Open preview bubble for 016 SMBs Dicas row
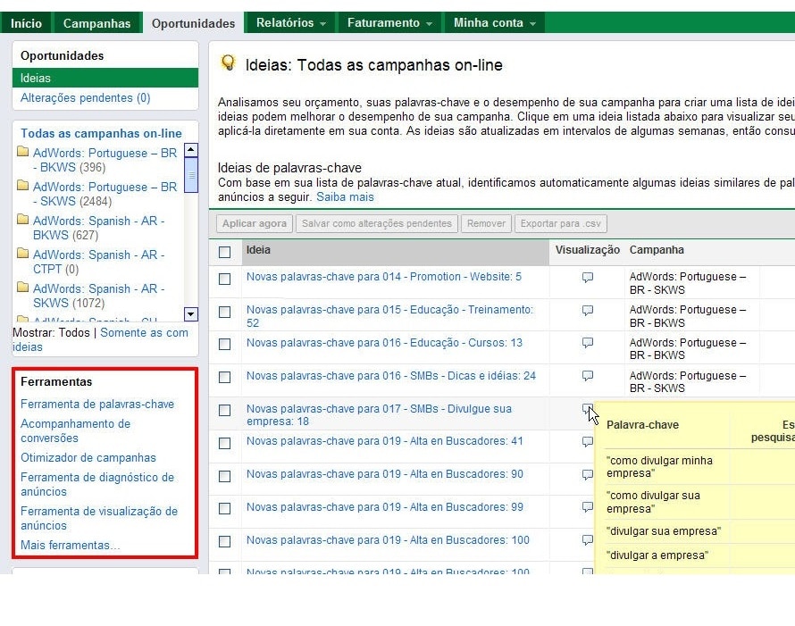This screenshot has height=626, width=795. coord(588,377)
